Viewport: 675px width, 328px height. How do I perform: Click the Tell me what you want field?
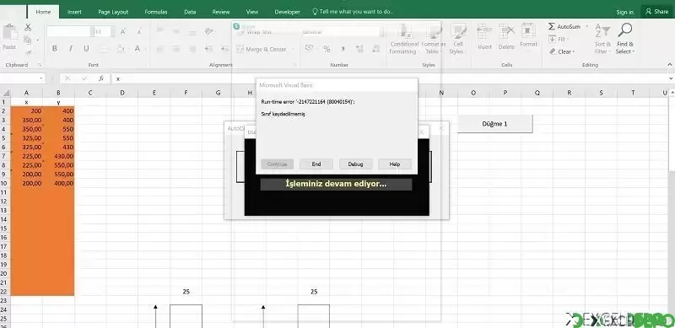pos(353,12)
